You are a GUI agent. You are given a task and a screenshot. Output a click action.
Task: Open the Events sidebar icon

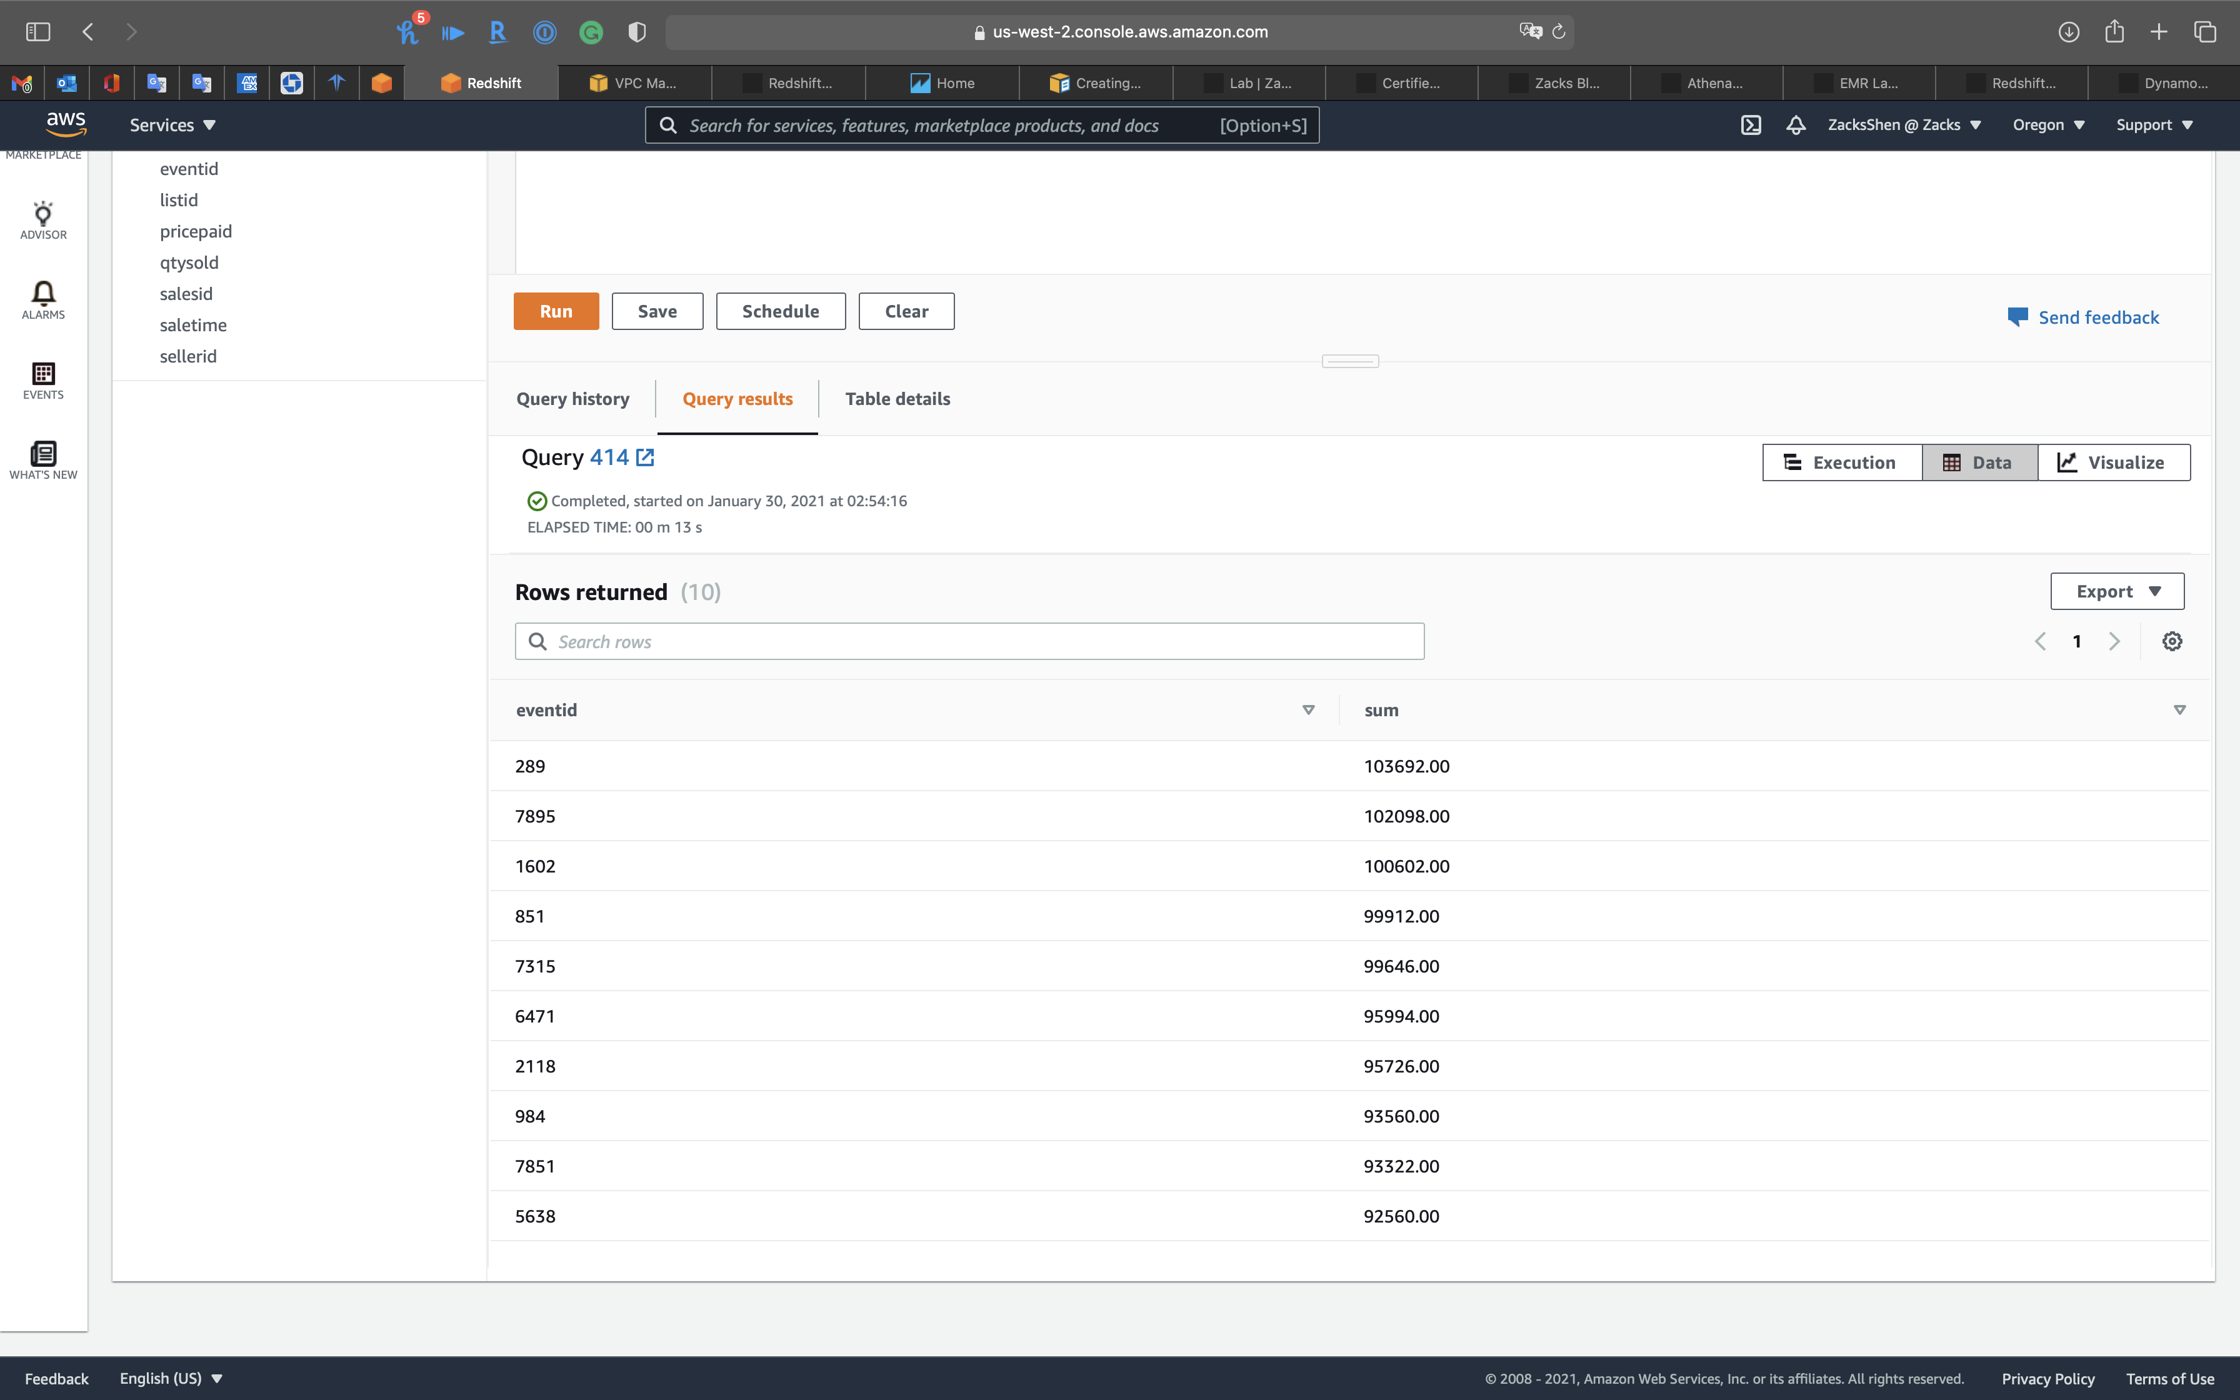click(x=44, y=379)
